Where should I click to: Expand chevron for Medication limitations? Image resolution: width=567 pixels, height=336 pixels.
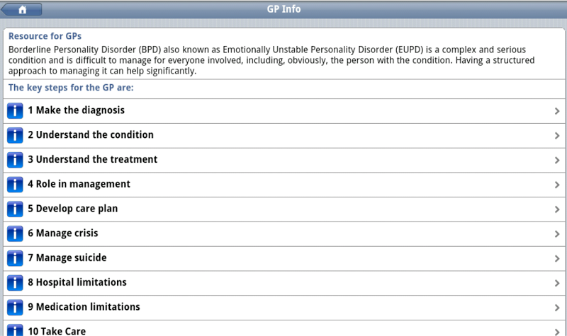tap(557, 308)
